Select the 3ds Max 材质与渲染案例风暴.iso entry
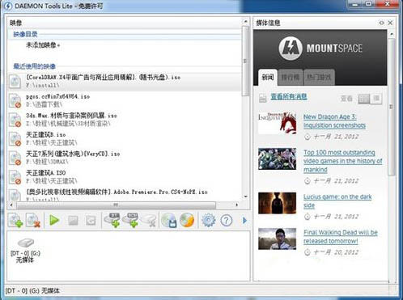Viewport: 403px width, 300px height. (x=125, y=120)
